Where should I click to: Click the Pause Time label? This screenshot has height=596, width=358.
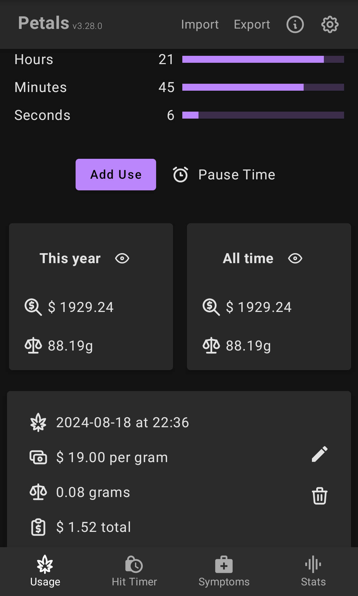[237, 175]
